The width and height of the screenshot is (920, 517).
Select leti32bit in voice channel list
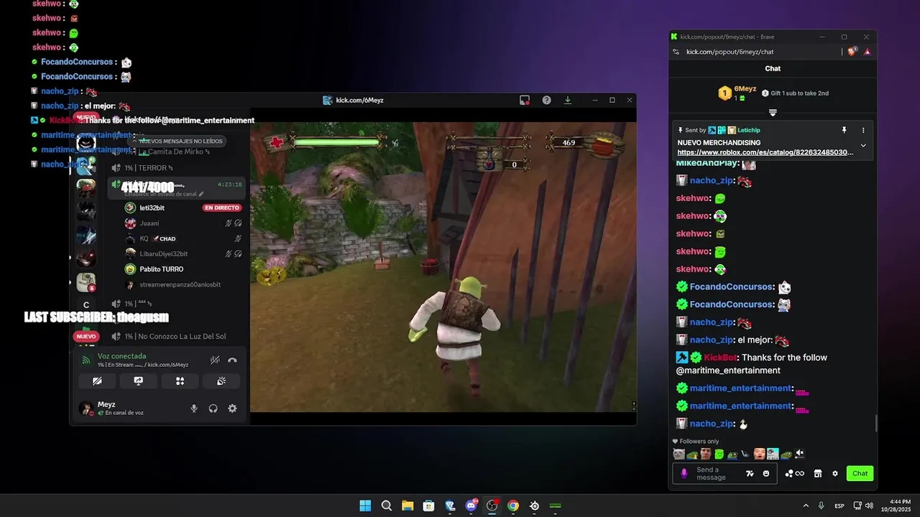(152, 208)
